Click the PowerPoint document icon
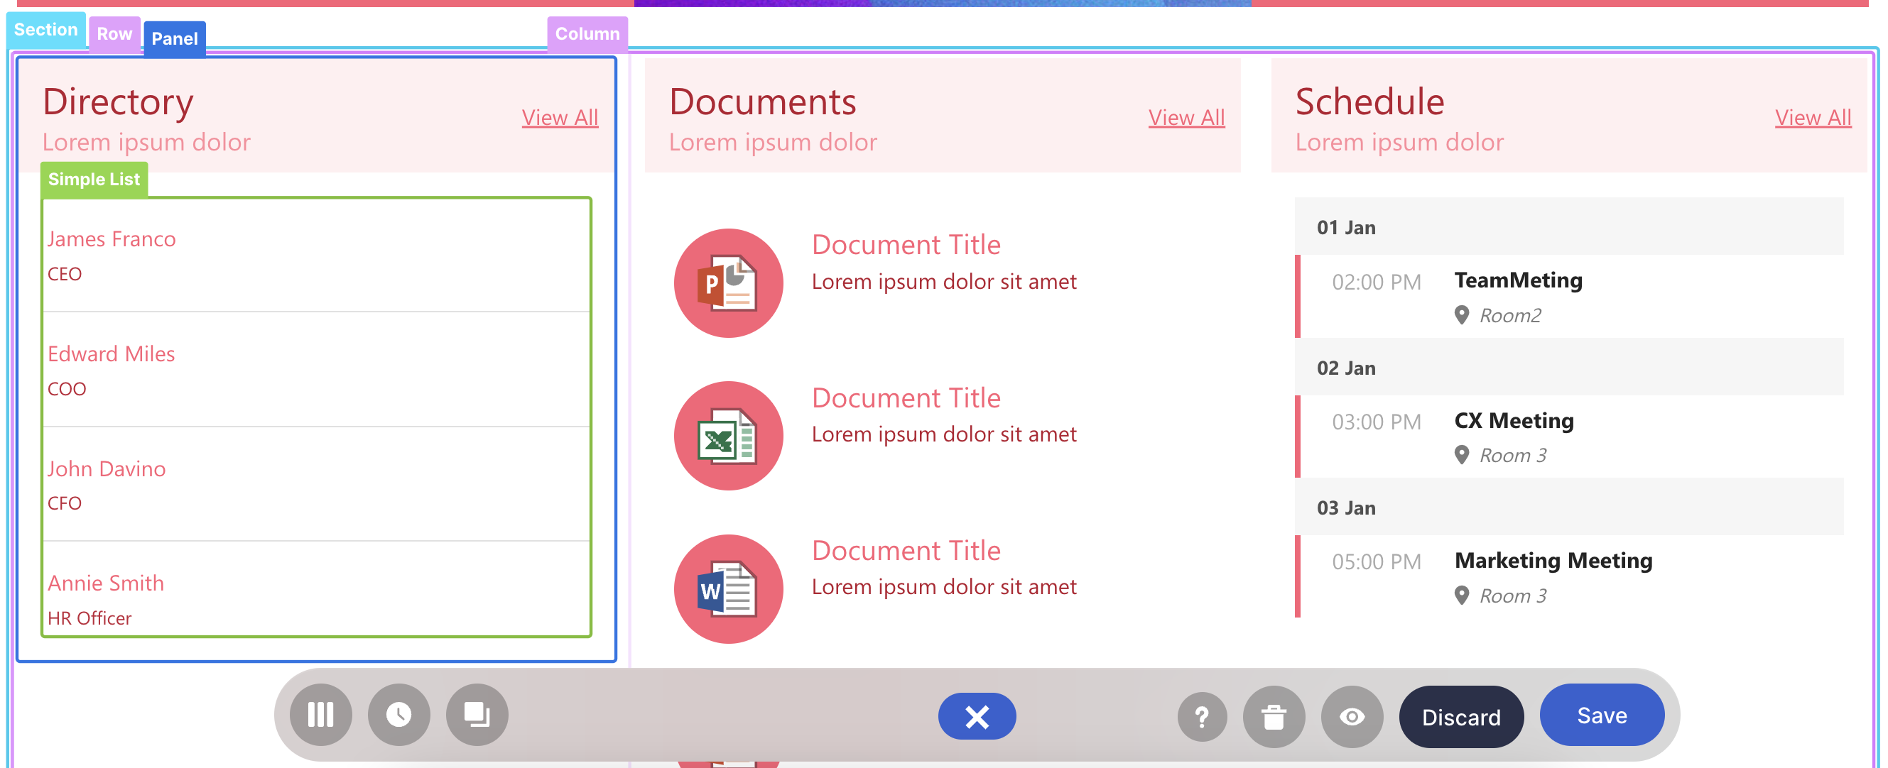The height and width of the screenshot is (768, 1888). tap(728, 282)
